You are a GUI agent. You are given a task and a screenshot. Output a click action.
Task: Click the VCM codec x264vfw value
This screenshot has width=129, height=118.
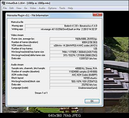73,45
